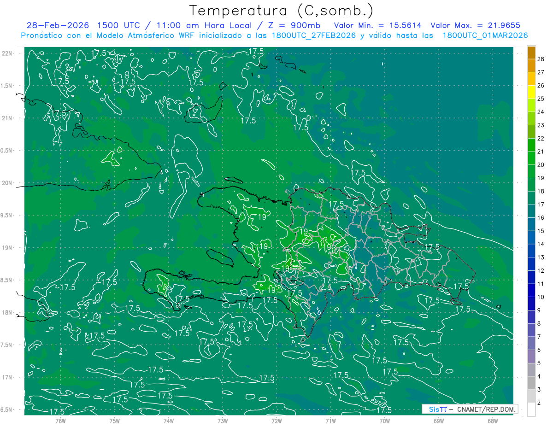The height and width of the screenshot is (427, 553).
Task: Pick the bright green swatch between 20 and 21
Action: (x=531, y=158)
